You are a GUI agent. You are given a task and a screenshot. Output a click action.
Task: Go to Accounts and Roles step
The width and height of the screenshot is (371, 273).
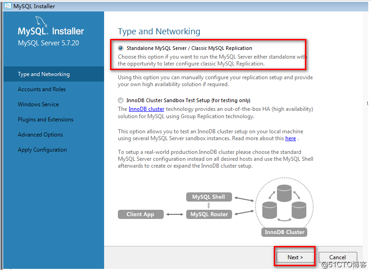click(54, 89)
